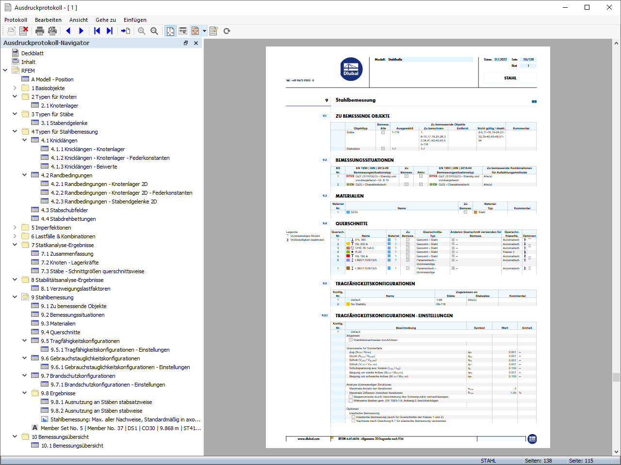Select 9.4 Querschnitte in the tree
Viewport: 621px width, 465px height.
click(x=61, y=332)
